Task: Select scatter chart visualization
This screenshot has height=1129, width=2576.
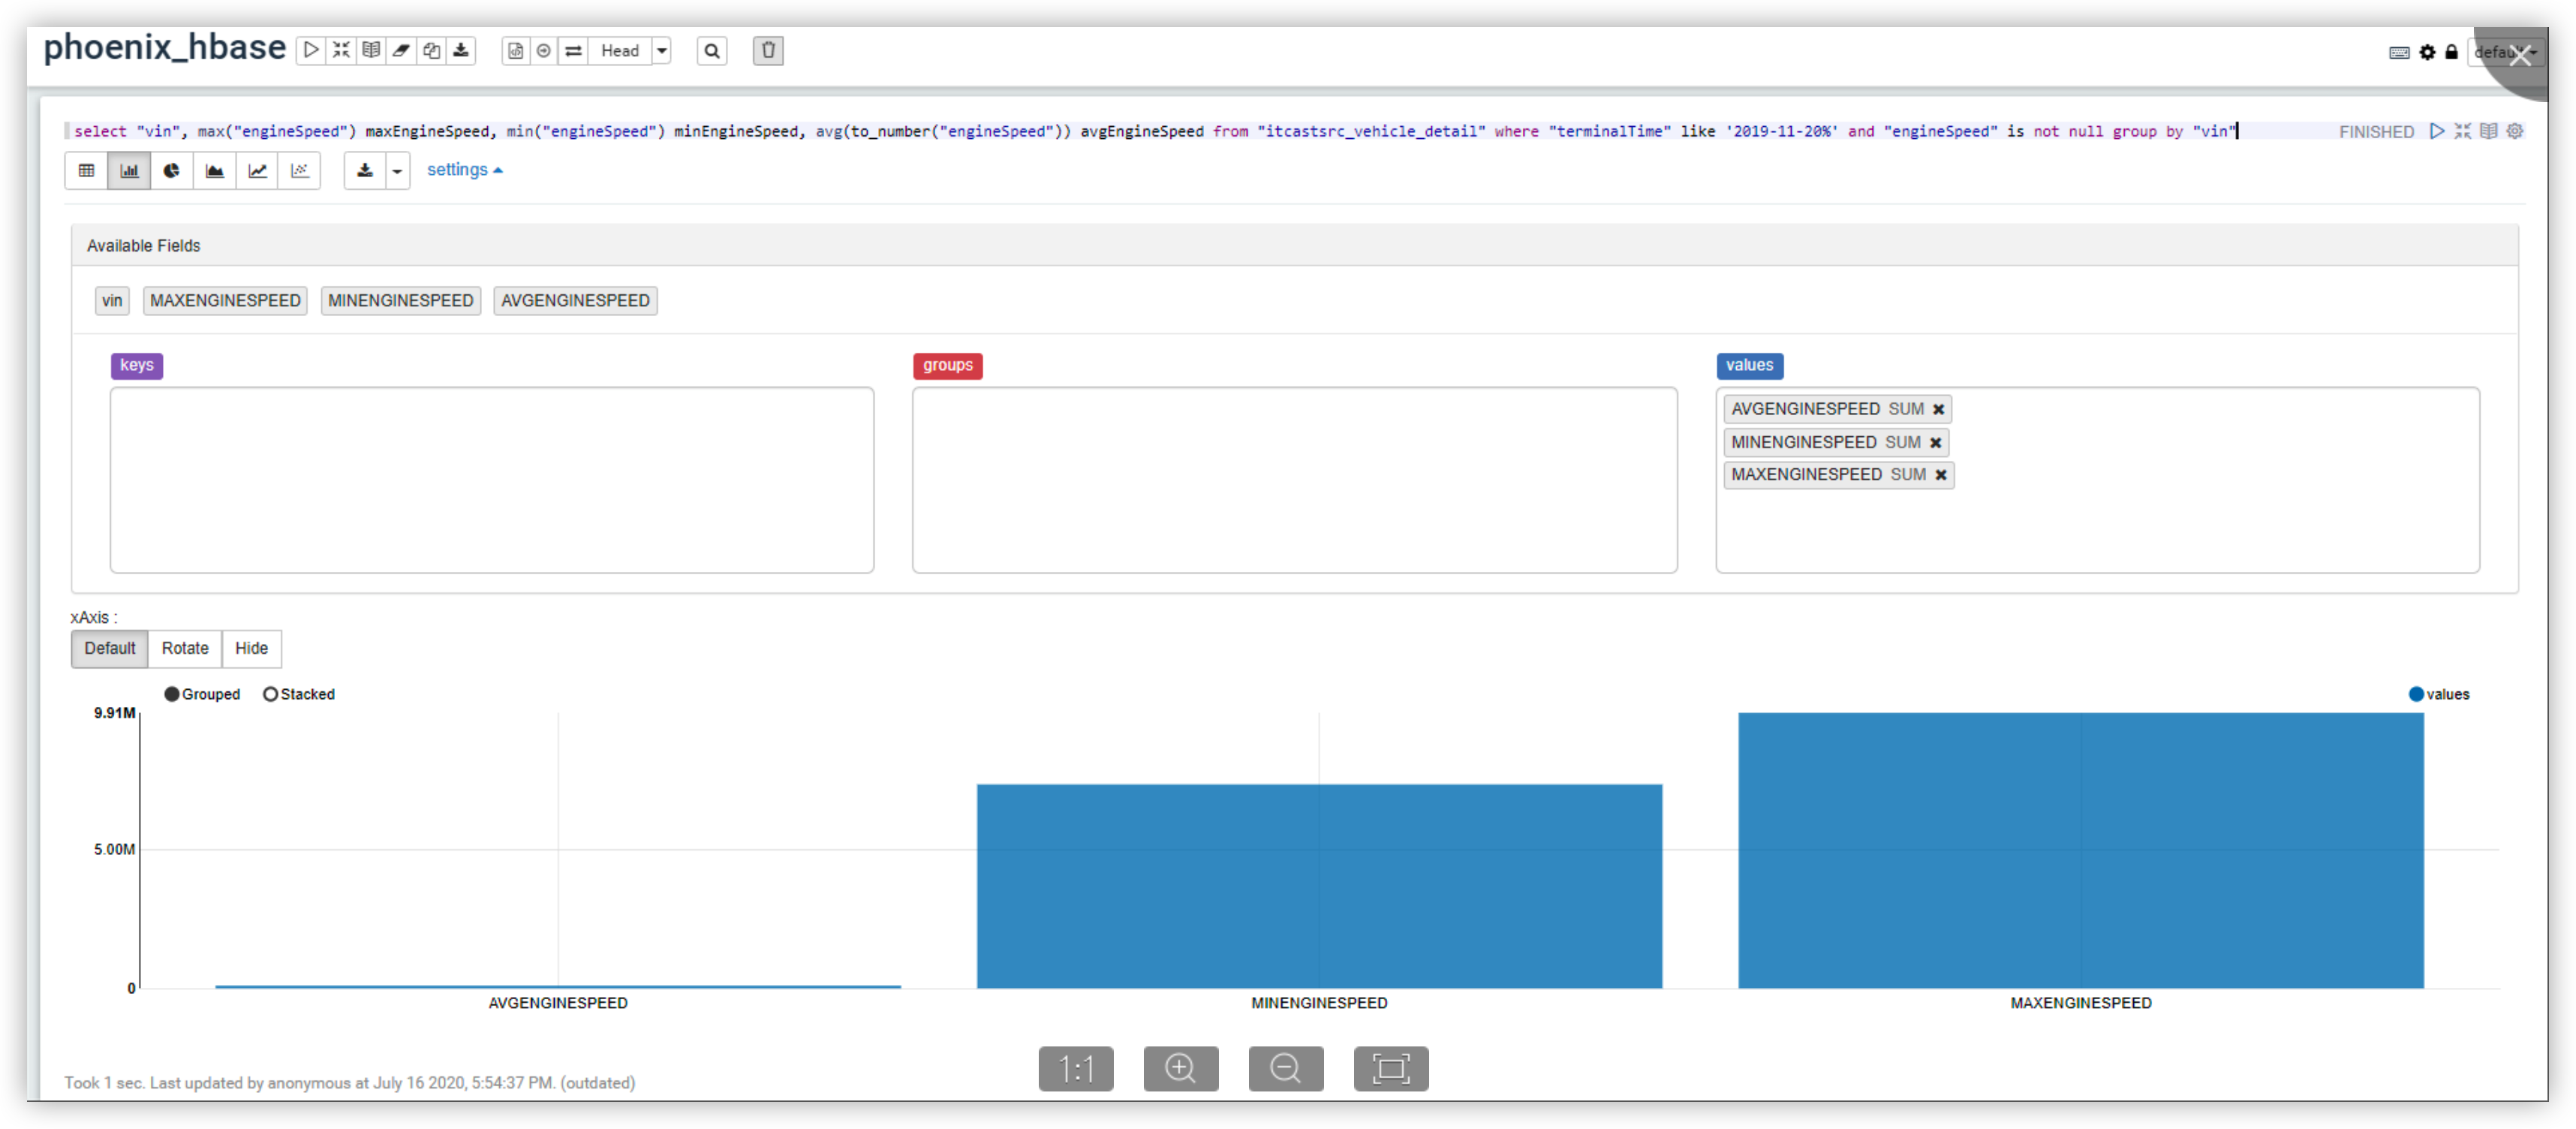Action: 300,170
